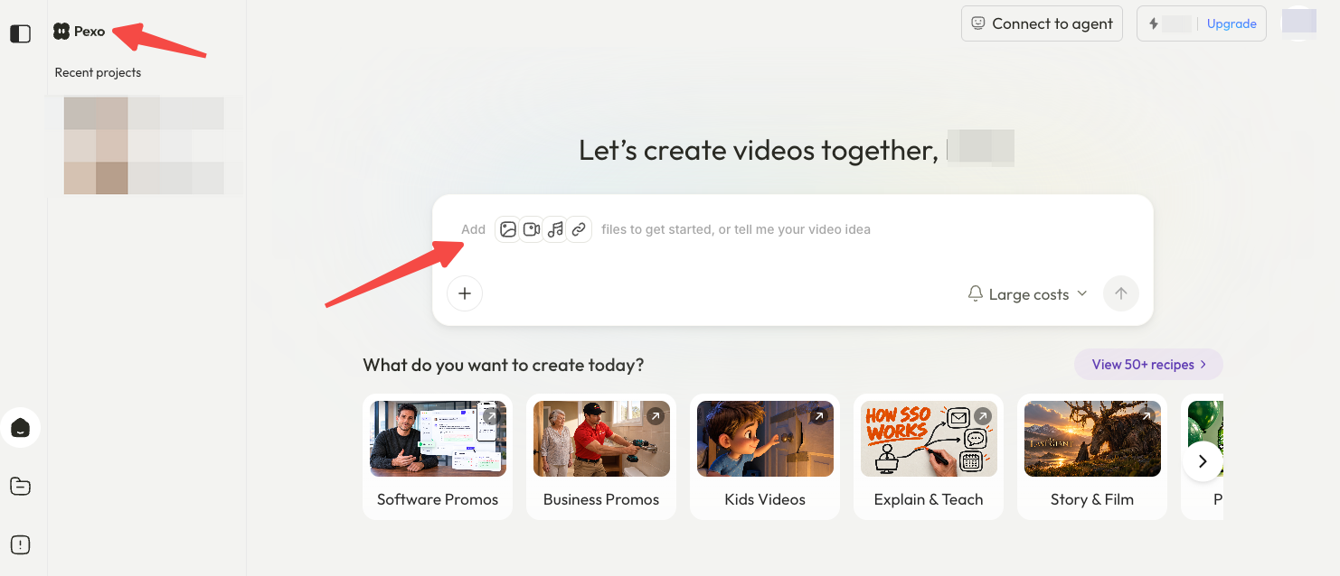Click external arrow on Explain & Teach thumbnail
Viewport: 1340px width, 576px height.
[982, 416]
